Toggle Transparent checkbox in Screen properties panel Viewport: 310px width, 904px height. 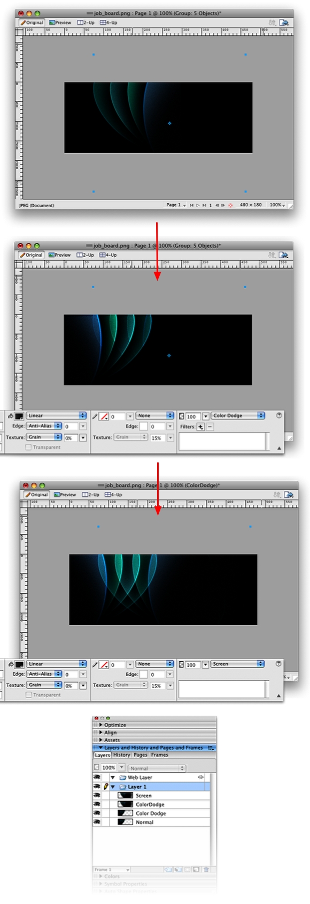[28, 694]
